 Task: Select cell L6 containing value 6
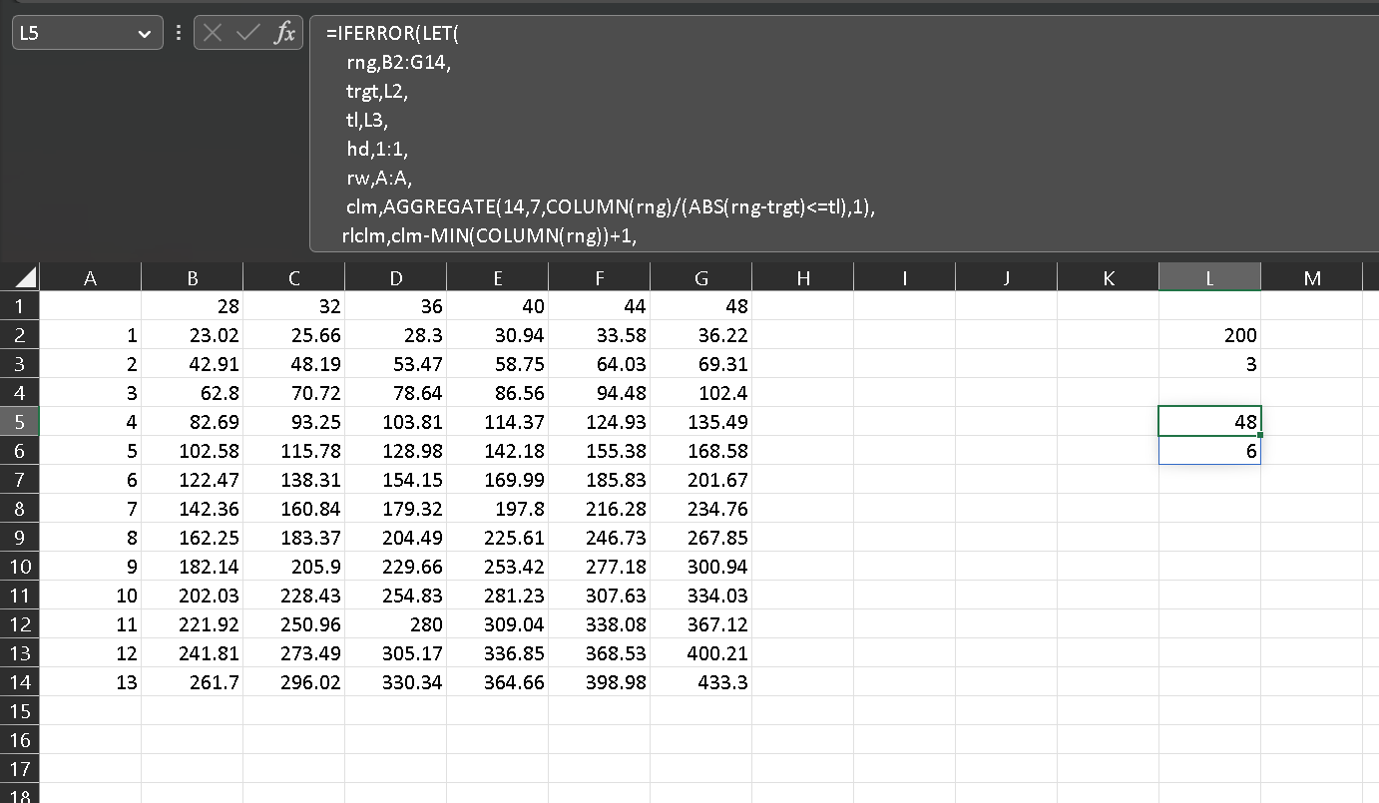click(1209, 451)
